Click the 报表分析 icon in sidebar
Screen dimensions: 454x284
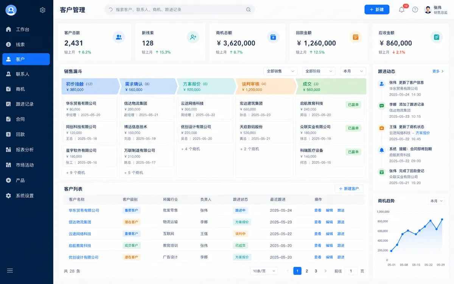coord(8,150)
